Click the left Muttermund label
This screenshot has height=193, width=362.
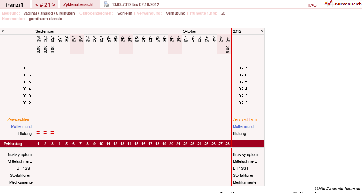click(x=21, y=126)
